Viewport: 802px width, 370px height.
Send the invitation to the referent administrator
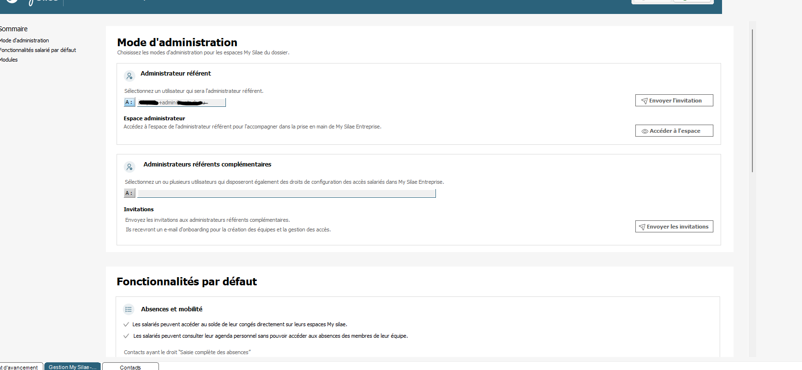674,101
